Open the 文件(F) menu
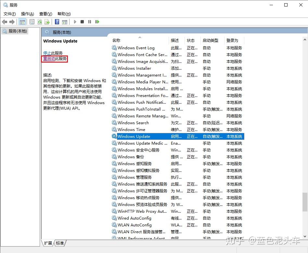This screenshot has width=308, height=253. coord(10,14)
